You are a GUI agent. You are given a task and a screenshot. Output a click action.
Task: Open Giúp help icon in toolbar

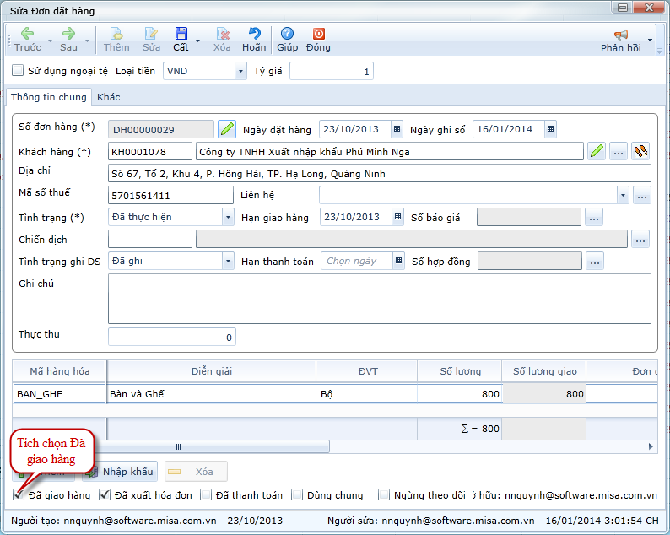pos(288,35)
